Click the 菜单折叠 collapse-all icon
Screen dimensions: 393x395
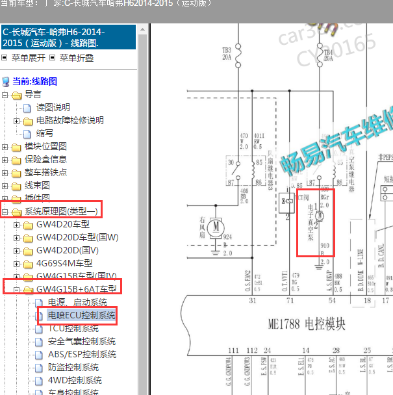52,58
